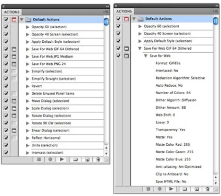Collapse Save for Web step details

[x=146, y=56]
